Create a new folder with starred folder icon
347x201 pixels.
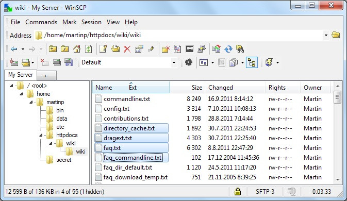166,49
